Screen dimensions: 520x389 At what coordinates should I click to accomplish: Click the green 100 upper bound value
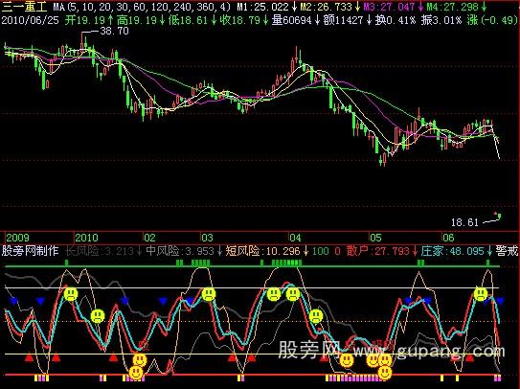pos(321,251)
